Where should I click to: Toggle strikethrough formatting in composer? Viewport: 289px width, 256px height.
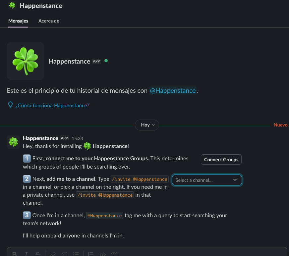click(x=38, y=254)
